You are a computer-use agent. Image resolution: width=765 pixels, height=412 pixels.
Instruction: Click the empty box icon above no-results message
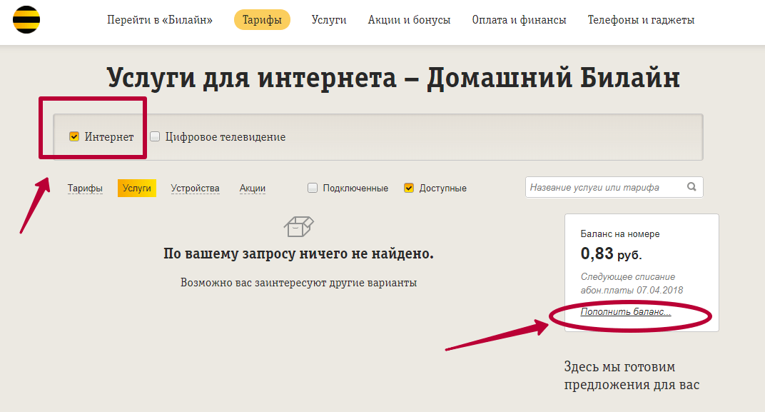click(x=298, y=226)
